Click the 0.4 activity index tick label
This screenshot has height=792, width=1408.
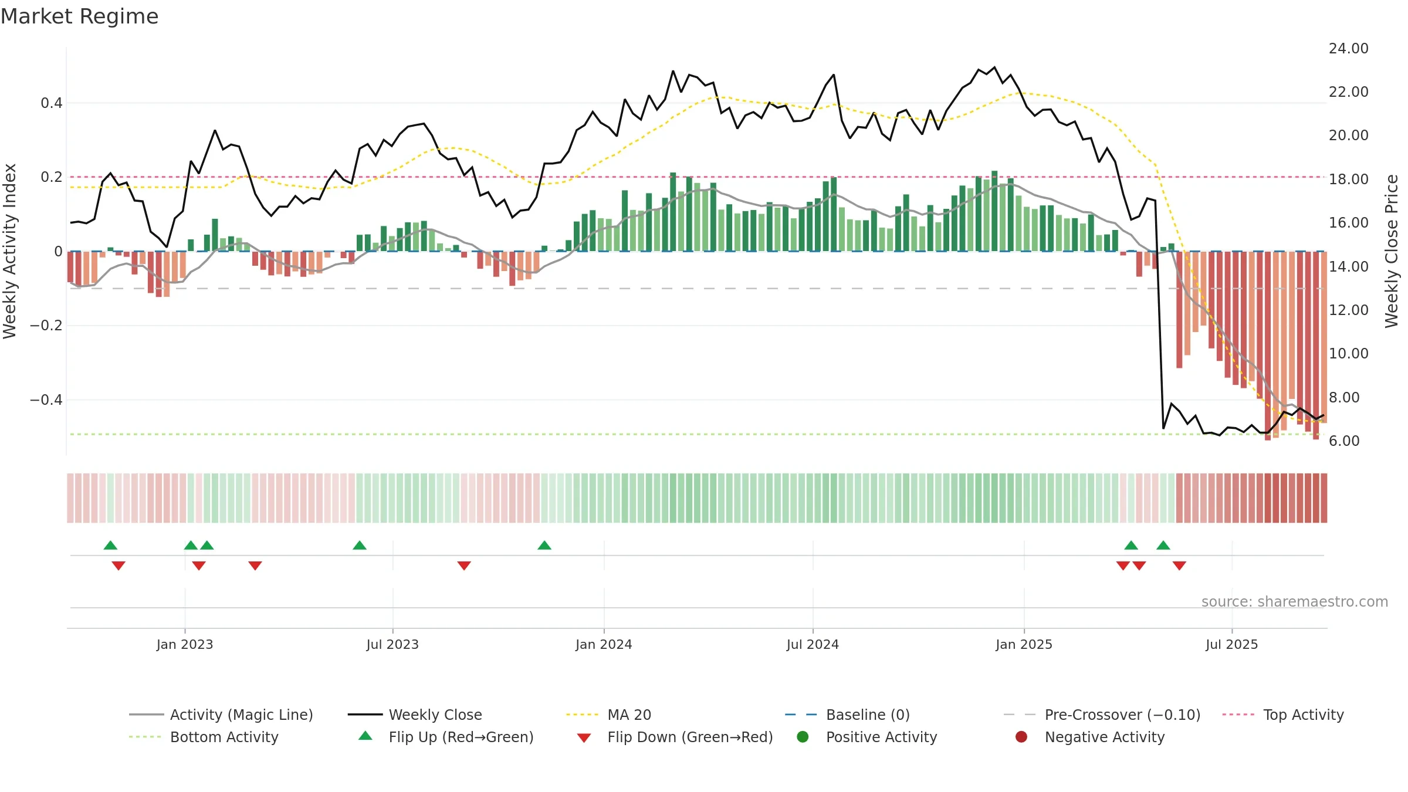[x=52, y=103]
